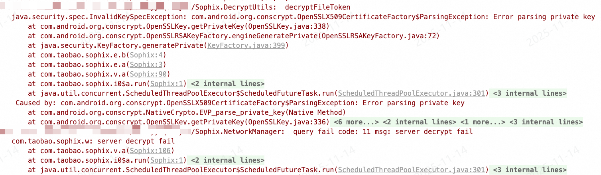This screenshot has width=601, height=175.
Task: Open ScheduledThreadPoolExecutor.java:301 link on the last line
Action: click(411, 170)
